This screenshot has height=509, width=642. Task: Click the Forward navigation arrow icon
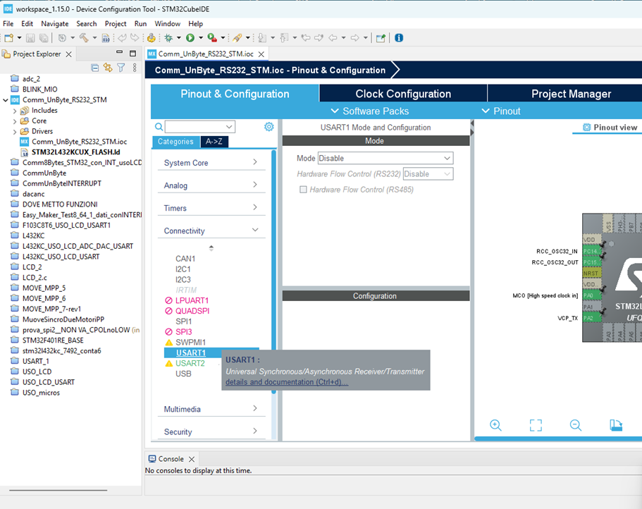[355, 38]
